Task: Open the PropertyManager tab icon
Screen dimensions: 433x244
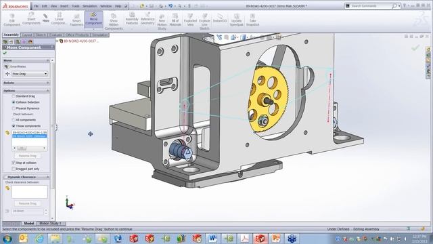Action: pyautogui.click(x=11, y=42)
